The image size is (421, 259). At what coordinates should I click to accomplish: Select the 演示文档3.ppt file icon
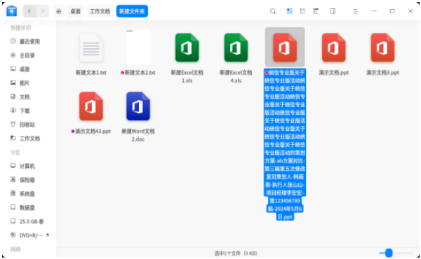pyautogui.click(x=382, y=48)
